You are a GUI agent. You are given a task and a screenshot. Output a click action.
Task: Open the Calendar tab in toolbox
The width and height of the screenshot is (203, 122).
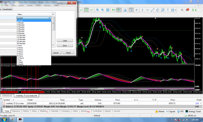click(55, 111)
